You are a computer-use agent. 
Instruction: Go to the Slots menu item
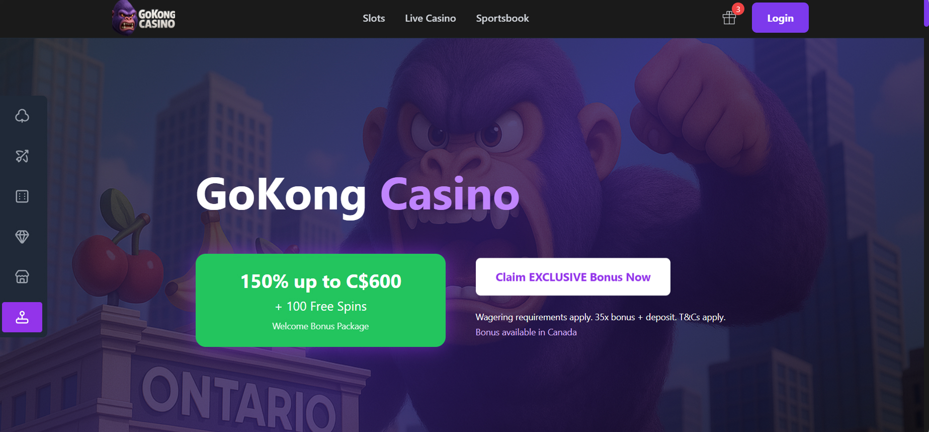coord(374,18)
